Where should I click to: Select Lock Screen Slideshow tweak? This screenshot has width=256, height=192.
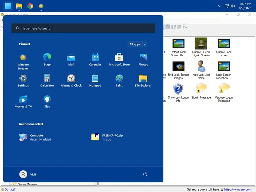tap(224, 70)
